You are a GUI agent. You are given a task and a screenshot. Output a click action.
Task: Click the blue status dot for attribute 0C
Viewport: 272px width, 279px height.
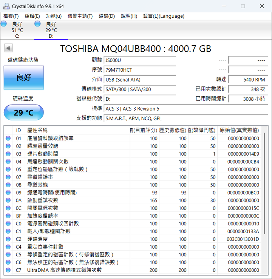point(8,208)
